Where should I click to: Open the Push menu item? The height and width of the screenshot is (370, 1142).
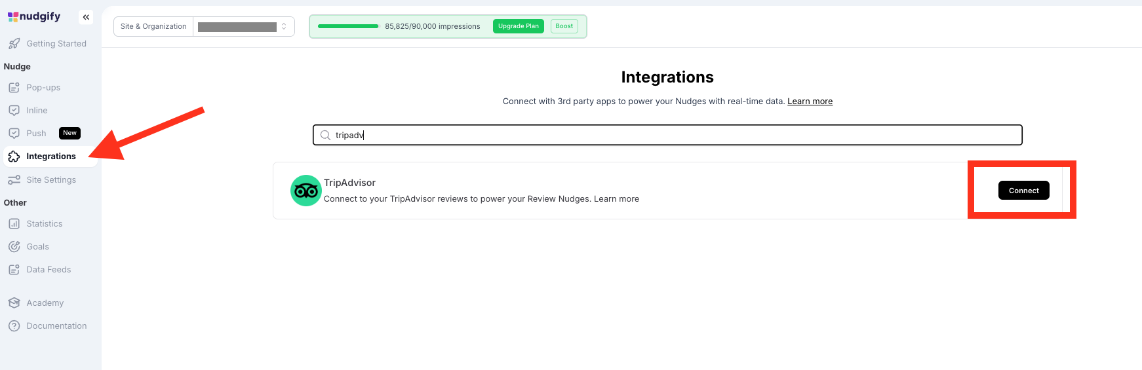pos(36,134)
